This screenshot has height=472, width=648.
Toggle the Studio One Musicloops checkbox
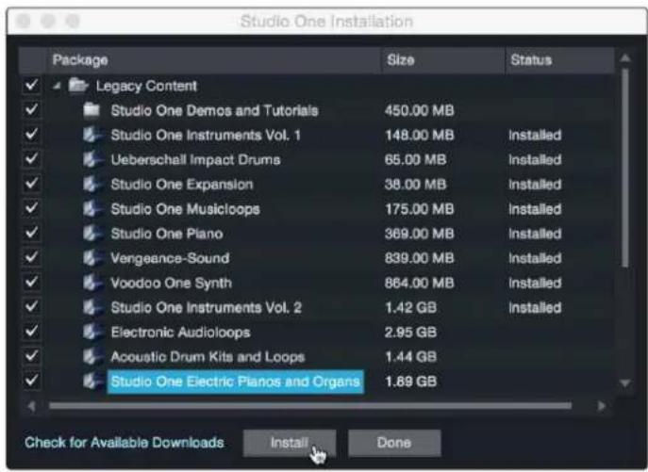(31, 209)
